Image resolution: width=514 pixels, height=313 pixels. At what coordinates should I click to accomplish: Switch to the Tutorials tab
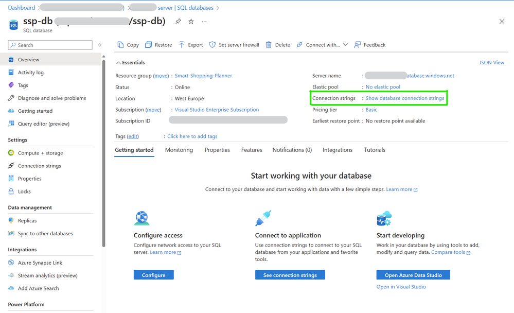click(x=375, y=150)
